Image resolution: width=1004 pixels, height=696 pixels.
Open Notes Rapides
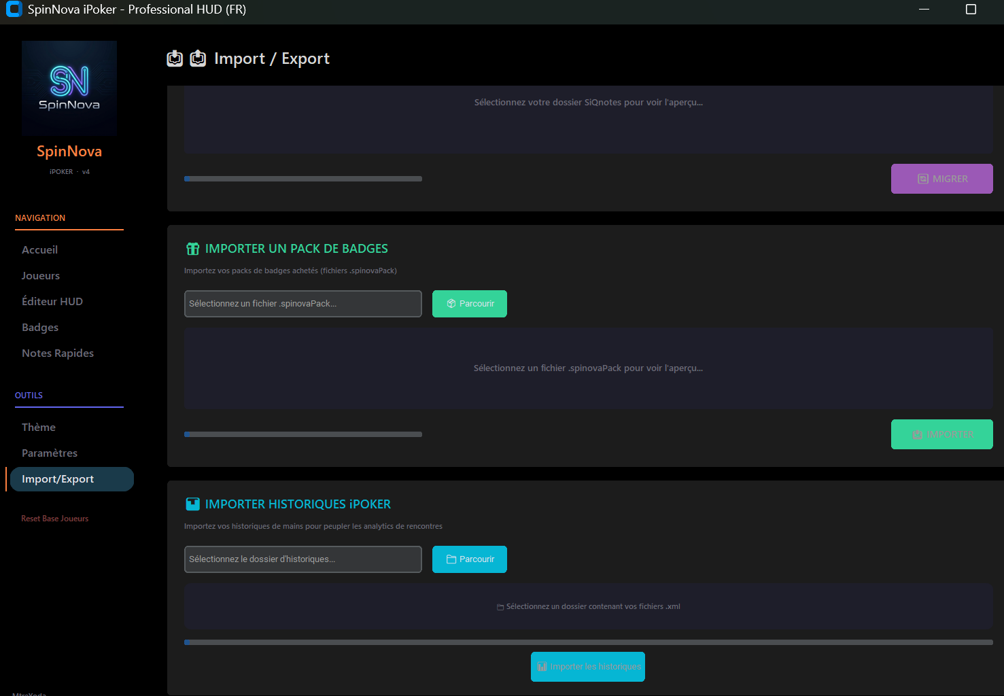(58, 353)
